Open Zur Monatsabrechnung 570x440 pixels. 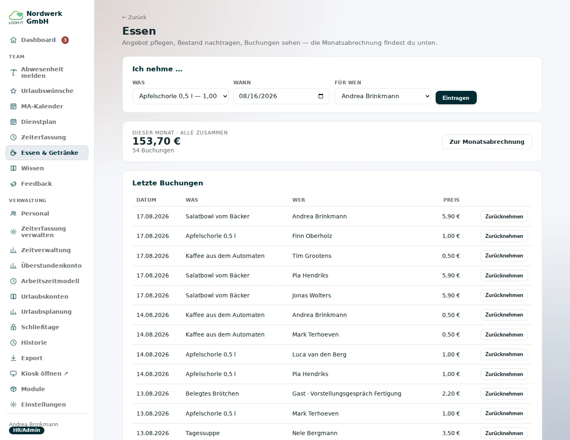tap(487, 142)
